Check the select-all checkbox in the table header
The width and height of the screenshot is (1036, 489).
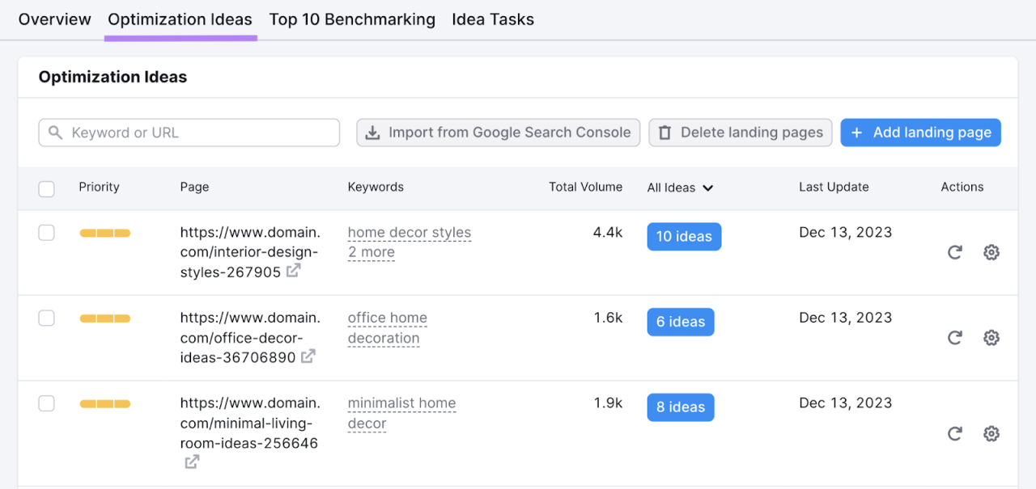pyautogui.click(x=46, y=188)
